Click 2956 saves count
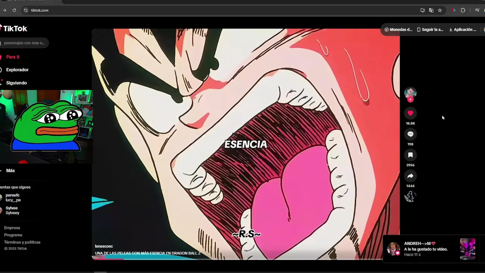 [410, 165]
